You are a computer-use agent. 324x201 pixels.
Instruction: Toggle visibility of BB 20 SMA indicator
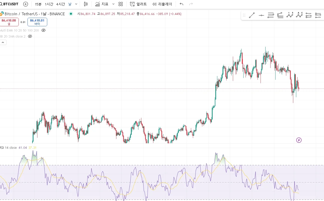tap(30, 36)
